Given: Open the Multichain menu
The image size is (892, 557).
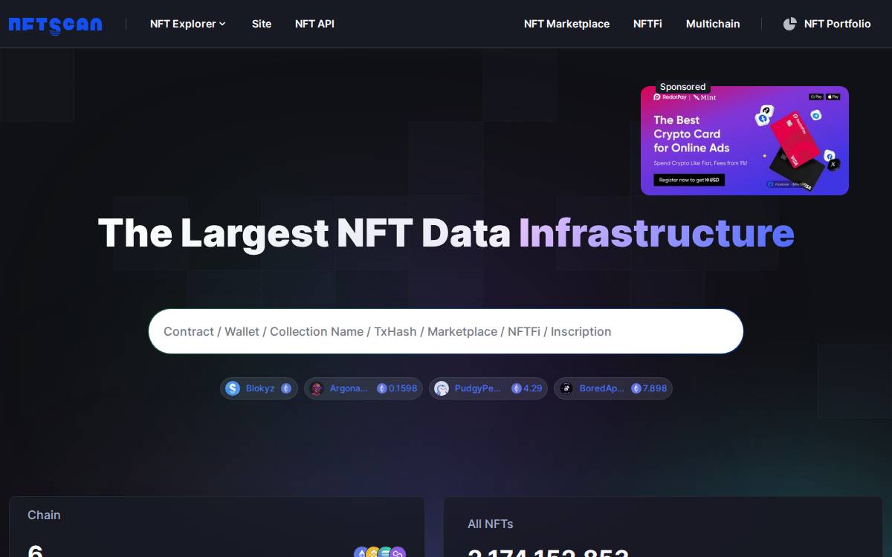Looking at the screenshot, I should (x=713, y=24).
